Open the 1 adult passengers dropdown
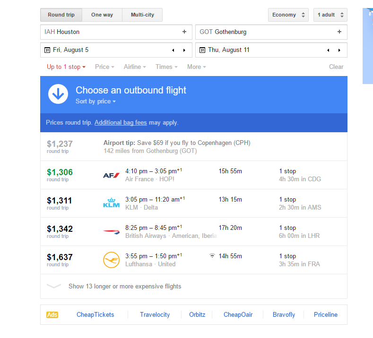The image size is (373, 338). click(330, 15)
